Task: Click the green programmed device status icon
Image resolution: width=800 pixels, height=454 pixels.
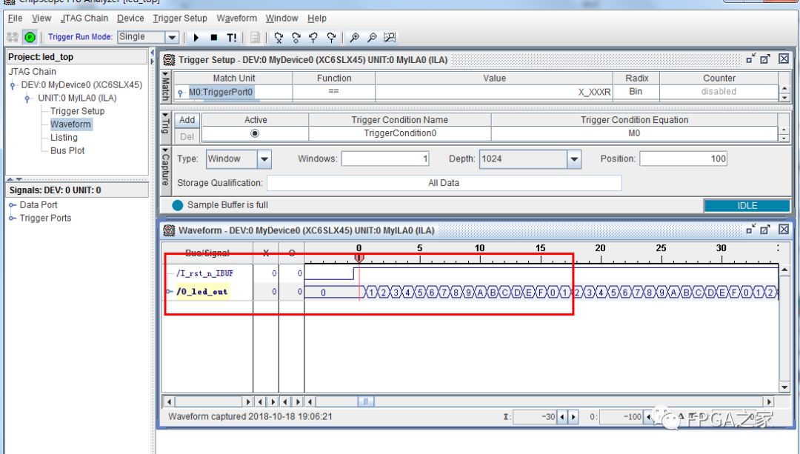Action: click(30, 37)
